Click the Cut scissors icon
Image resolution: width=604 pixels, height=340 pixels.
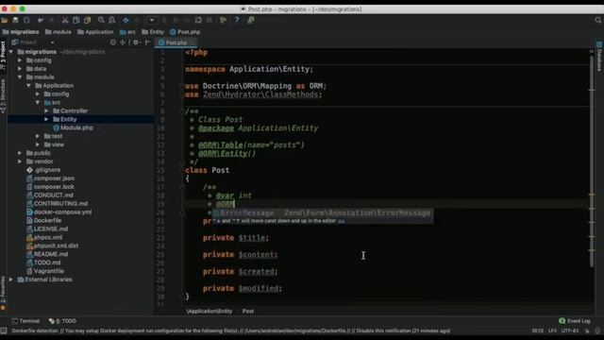(x=65, y=20)
